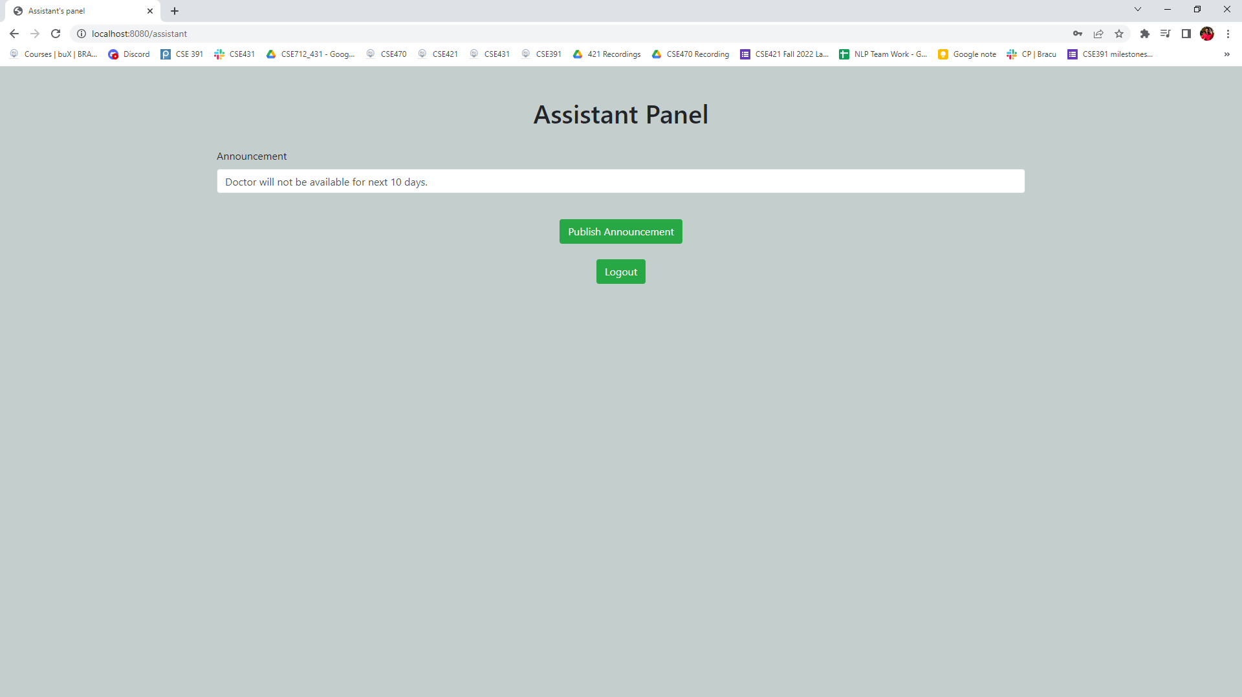Click the share this page icon

[1098, 34]
